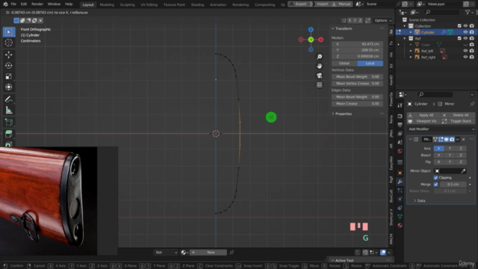Viewport: 478px width, 269px height.
Task: Uncheck the Merge checkbox
Action: tap(435, 185)
